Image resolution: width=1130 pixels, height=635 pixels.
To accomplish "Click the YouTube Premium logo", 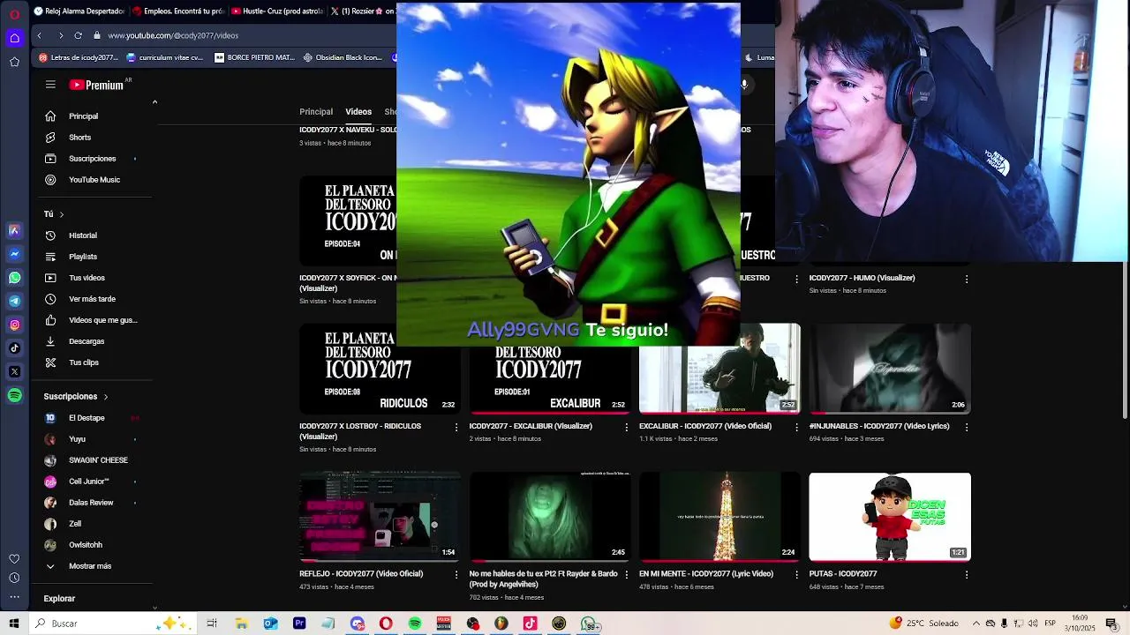I will coord(96,85).
